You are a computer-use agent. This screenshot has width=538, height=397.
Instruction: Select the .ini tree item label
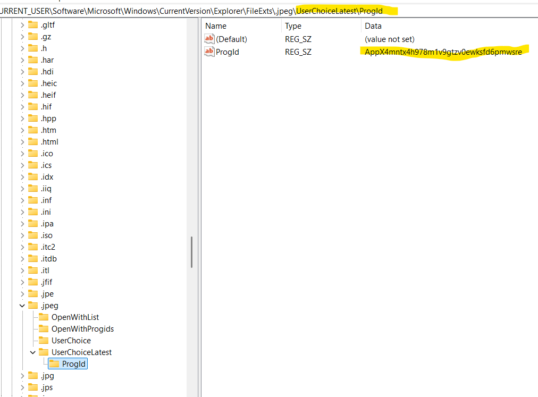(x=46, y=212)
